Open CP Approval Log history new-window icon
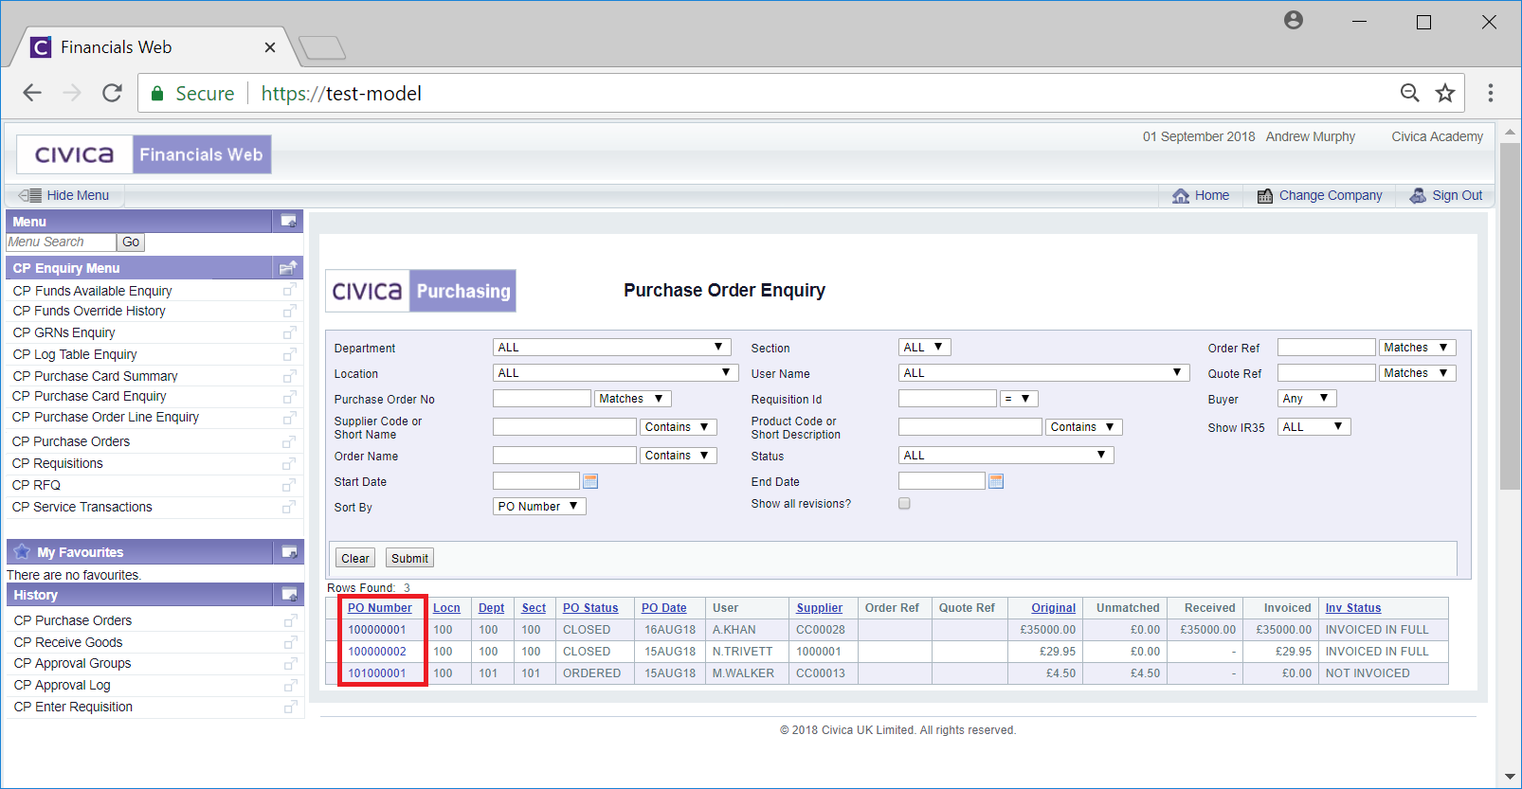 pos(290,685)
